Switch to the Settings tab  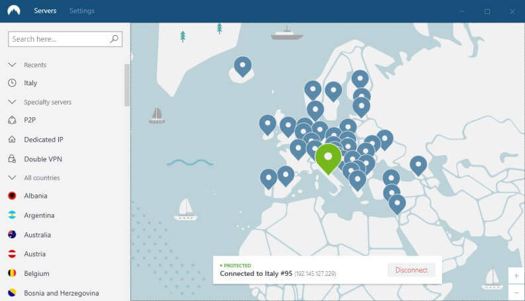(x=82, y=11)
